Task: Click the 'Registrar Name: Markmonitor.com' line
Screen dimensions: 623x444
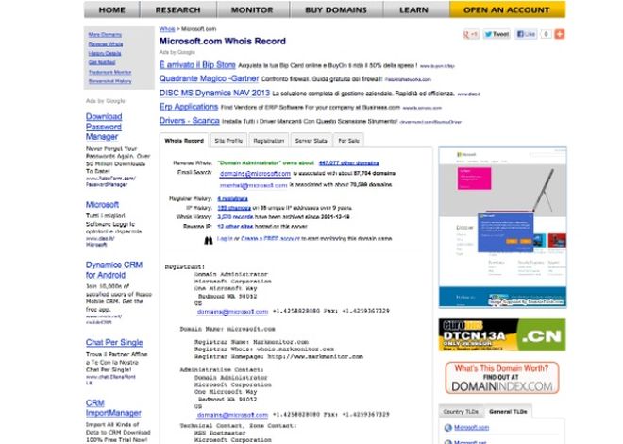Action: [x=251, y=342]
